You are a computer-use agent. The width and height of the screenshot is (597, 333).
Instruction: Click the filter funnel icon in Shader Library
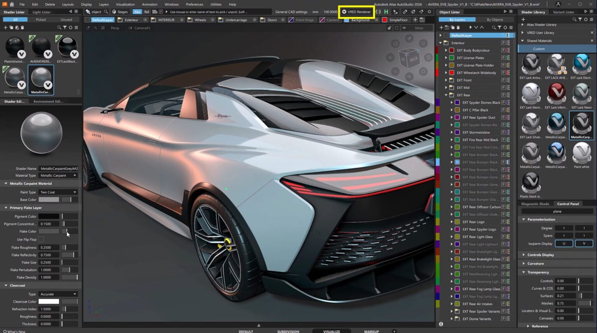pos(580,19)
